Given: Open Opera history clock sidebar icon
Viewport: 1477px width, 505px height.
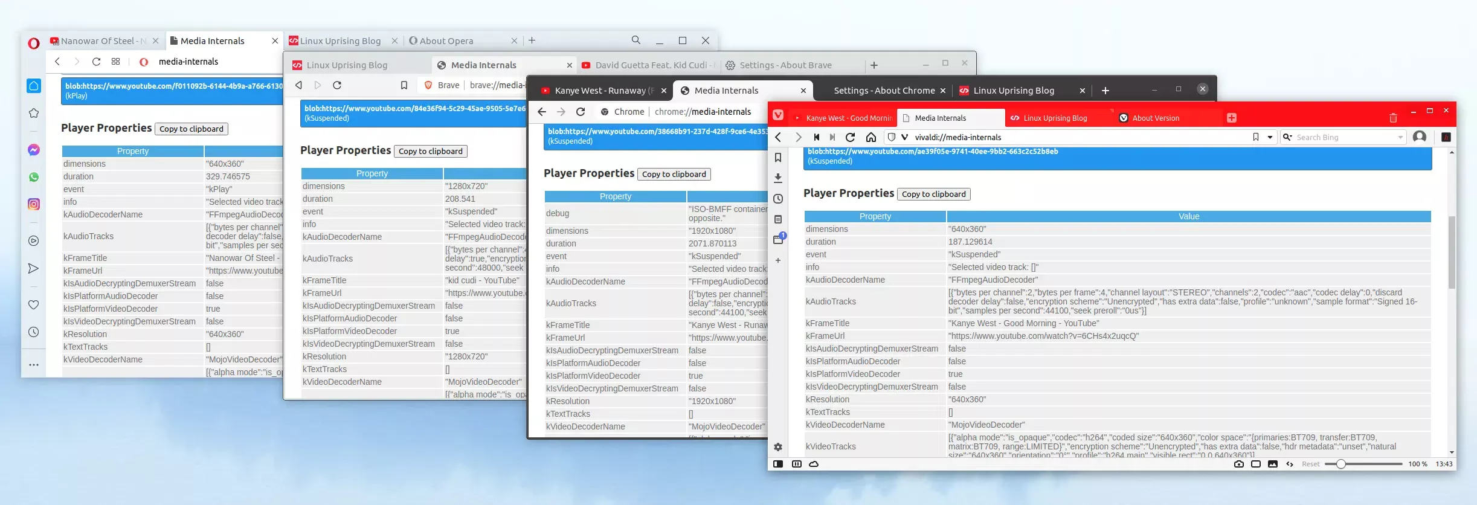Looking at the screenshot, I should [x=34, y=332].
